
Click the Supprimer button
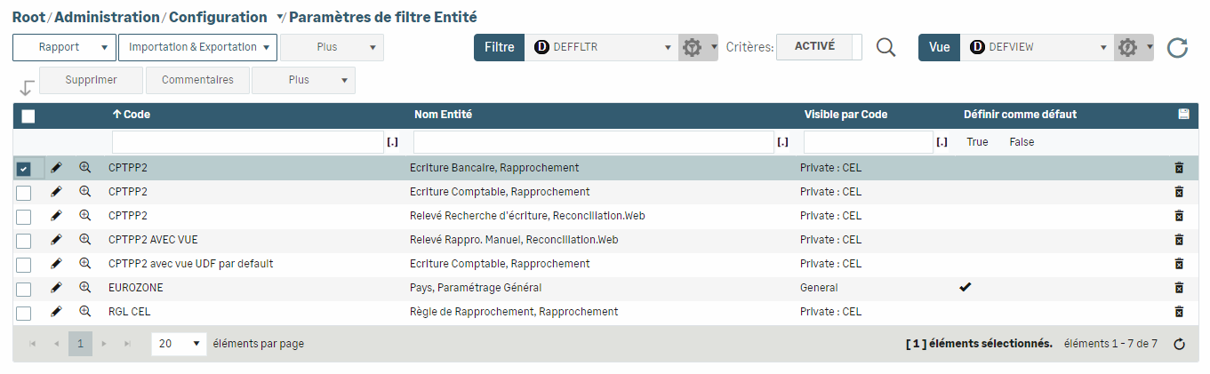91,80
